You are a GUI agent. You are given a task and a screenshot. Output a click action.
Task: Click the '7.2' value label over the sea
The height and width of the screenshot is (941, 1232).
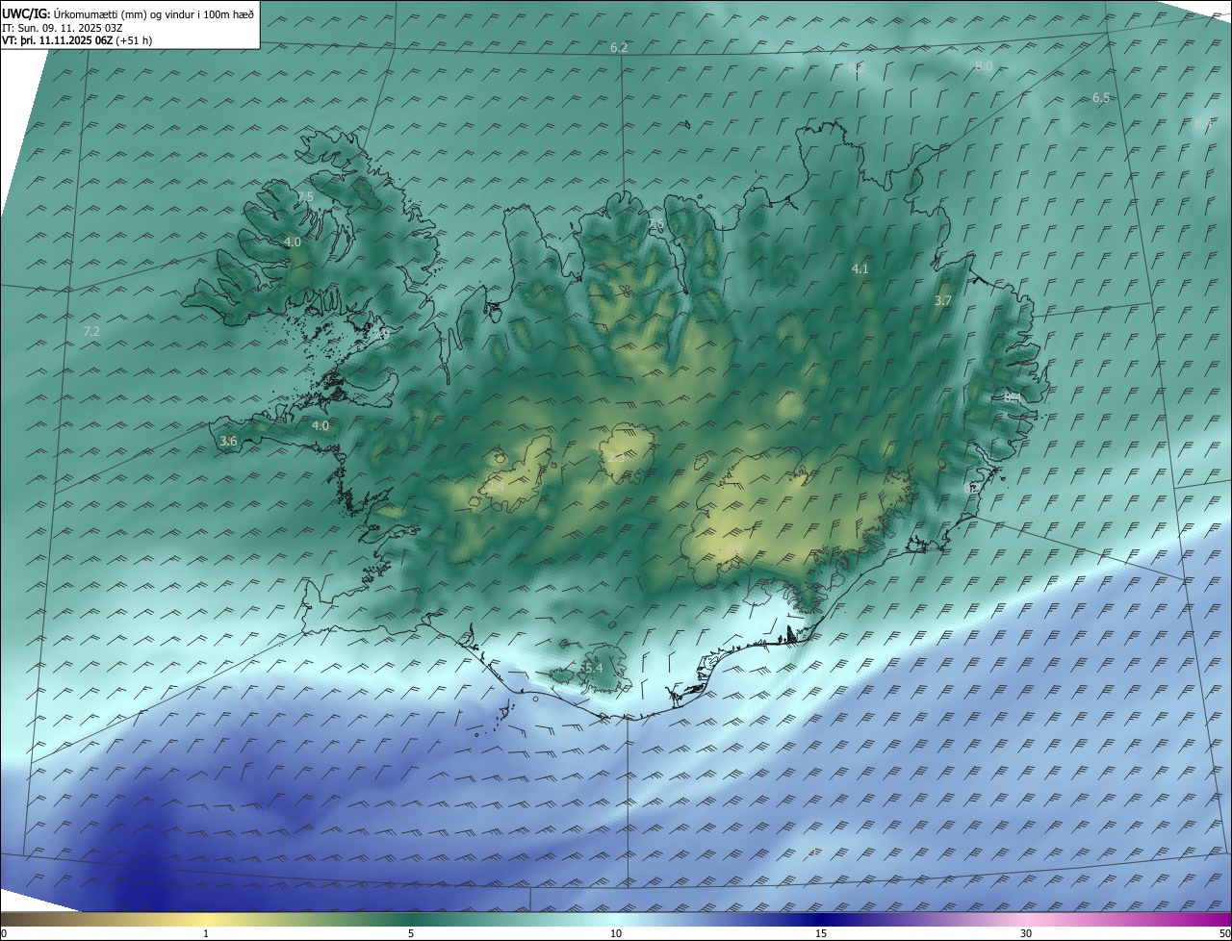[92, 331]
